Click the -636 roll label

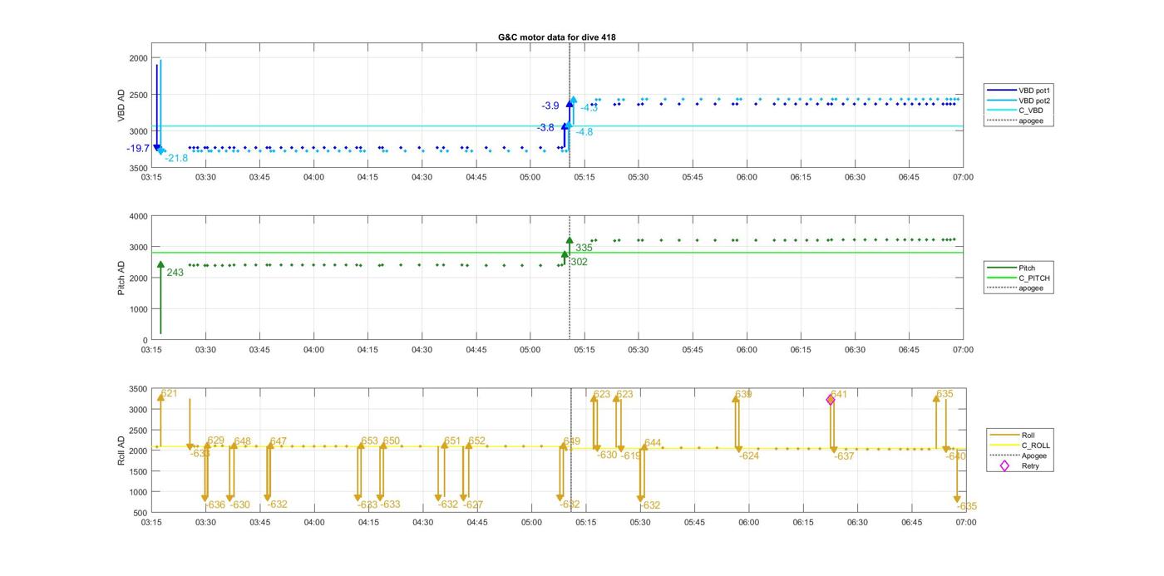(x=215, y=505)
